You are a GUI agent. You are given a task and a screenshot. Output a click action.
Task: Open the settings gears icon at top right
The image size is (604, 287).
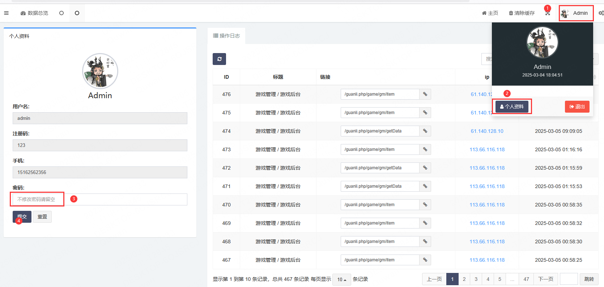coord(601,13)
